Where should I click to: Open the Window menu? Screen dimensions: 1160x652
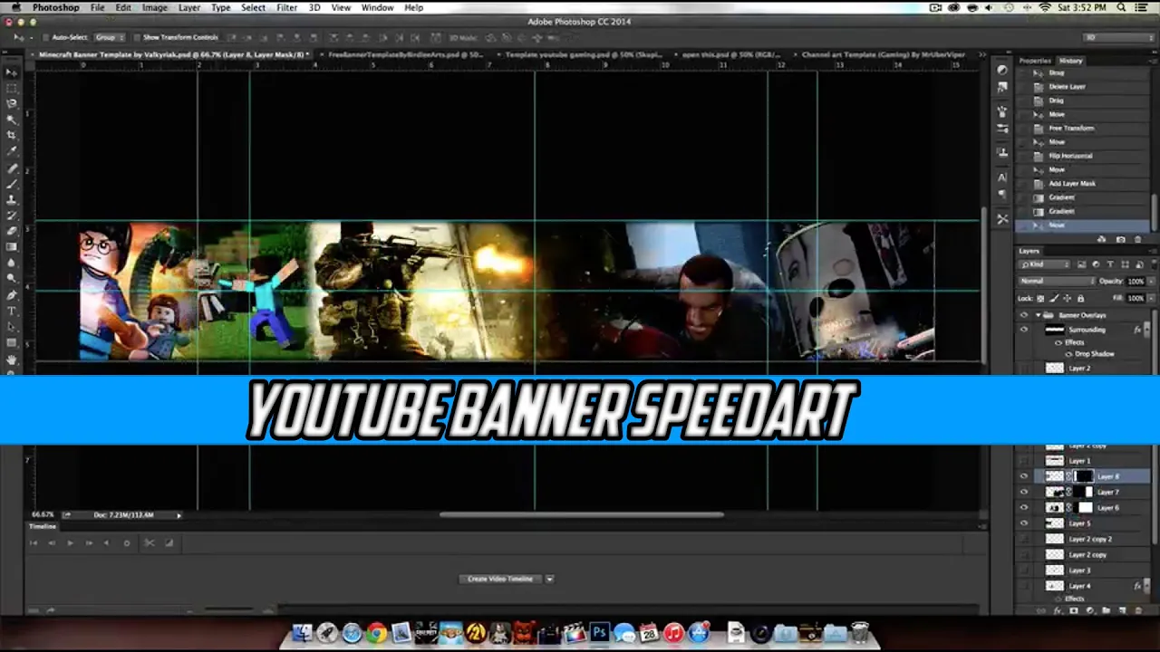(x=378, y=7)
